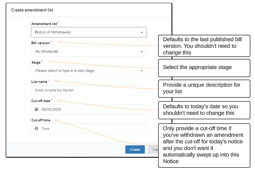Open the Amendment list dropdown arrow

click(x=142, y=33)
